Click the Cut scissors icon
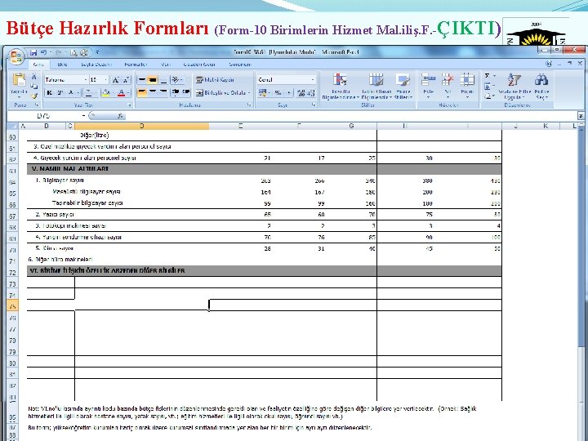 coord(34,77)
